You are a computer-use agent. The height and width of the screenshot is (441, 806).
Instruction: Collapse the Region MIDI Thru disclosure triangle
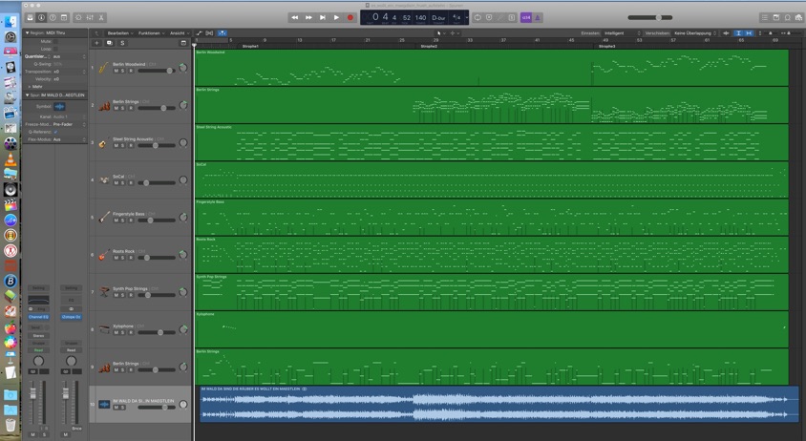click(28, 32)
